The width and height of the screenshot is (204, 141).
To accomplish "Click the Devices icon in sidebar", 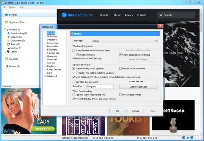I will click(7, 66).
